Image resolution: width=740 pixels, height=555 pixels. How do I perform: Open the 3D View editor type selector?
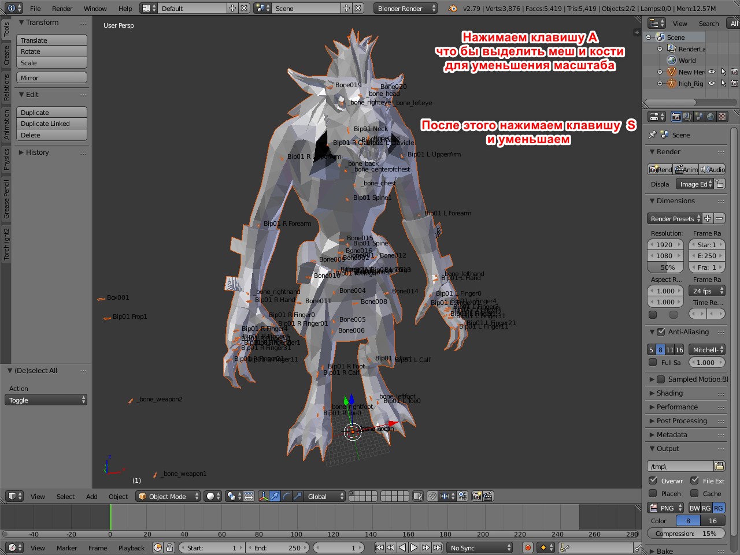pos(14,496)
